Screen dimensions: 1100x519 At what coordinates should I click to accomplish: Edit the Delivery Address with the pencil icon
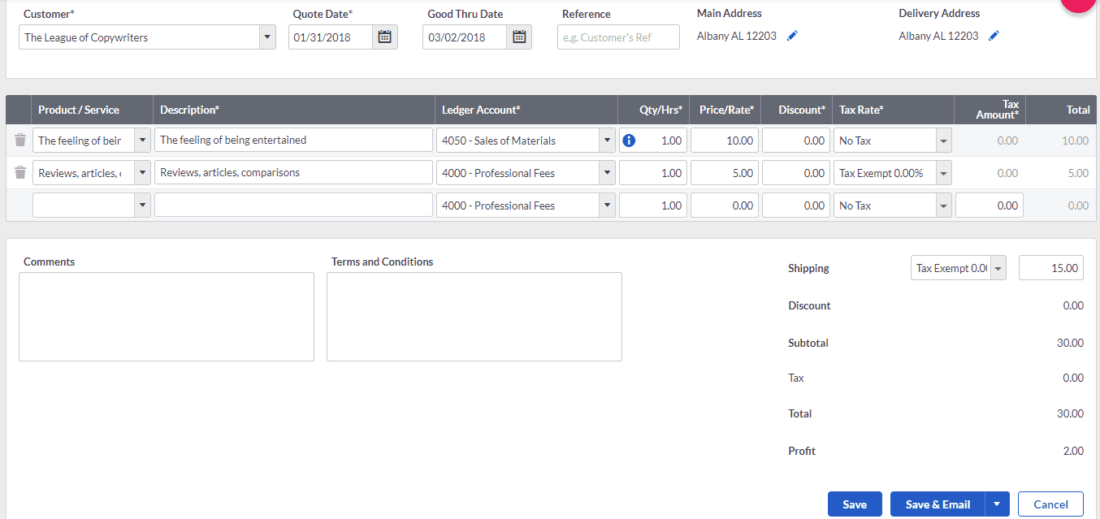pos(993,35)
